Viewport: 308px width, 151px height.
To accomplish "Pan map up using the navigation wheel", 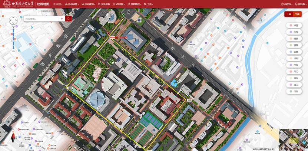I will click(13, 17).
